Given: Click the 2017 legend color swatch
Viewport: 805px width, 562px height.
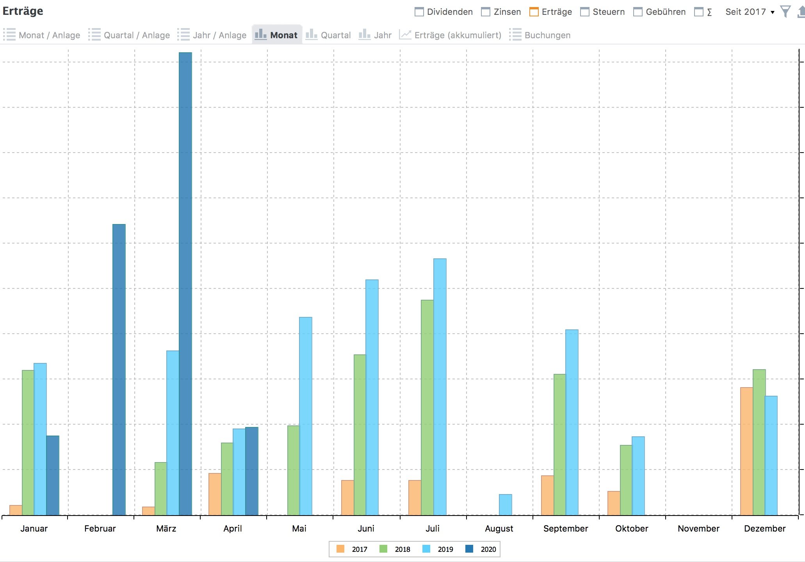Looking at the screenshot, I should [340, 549].
